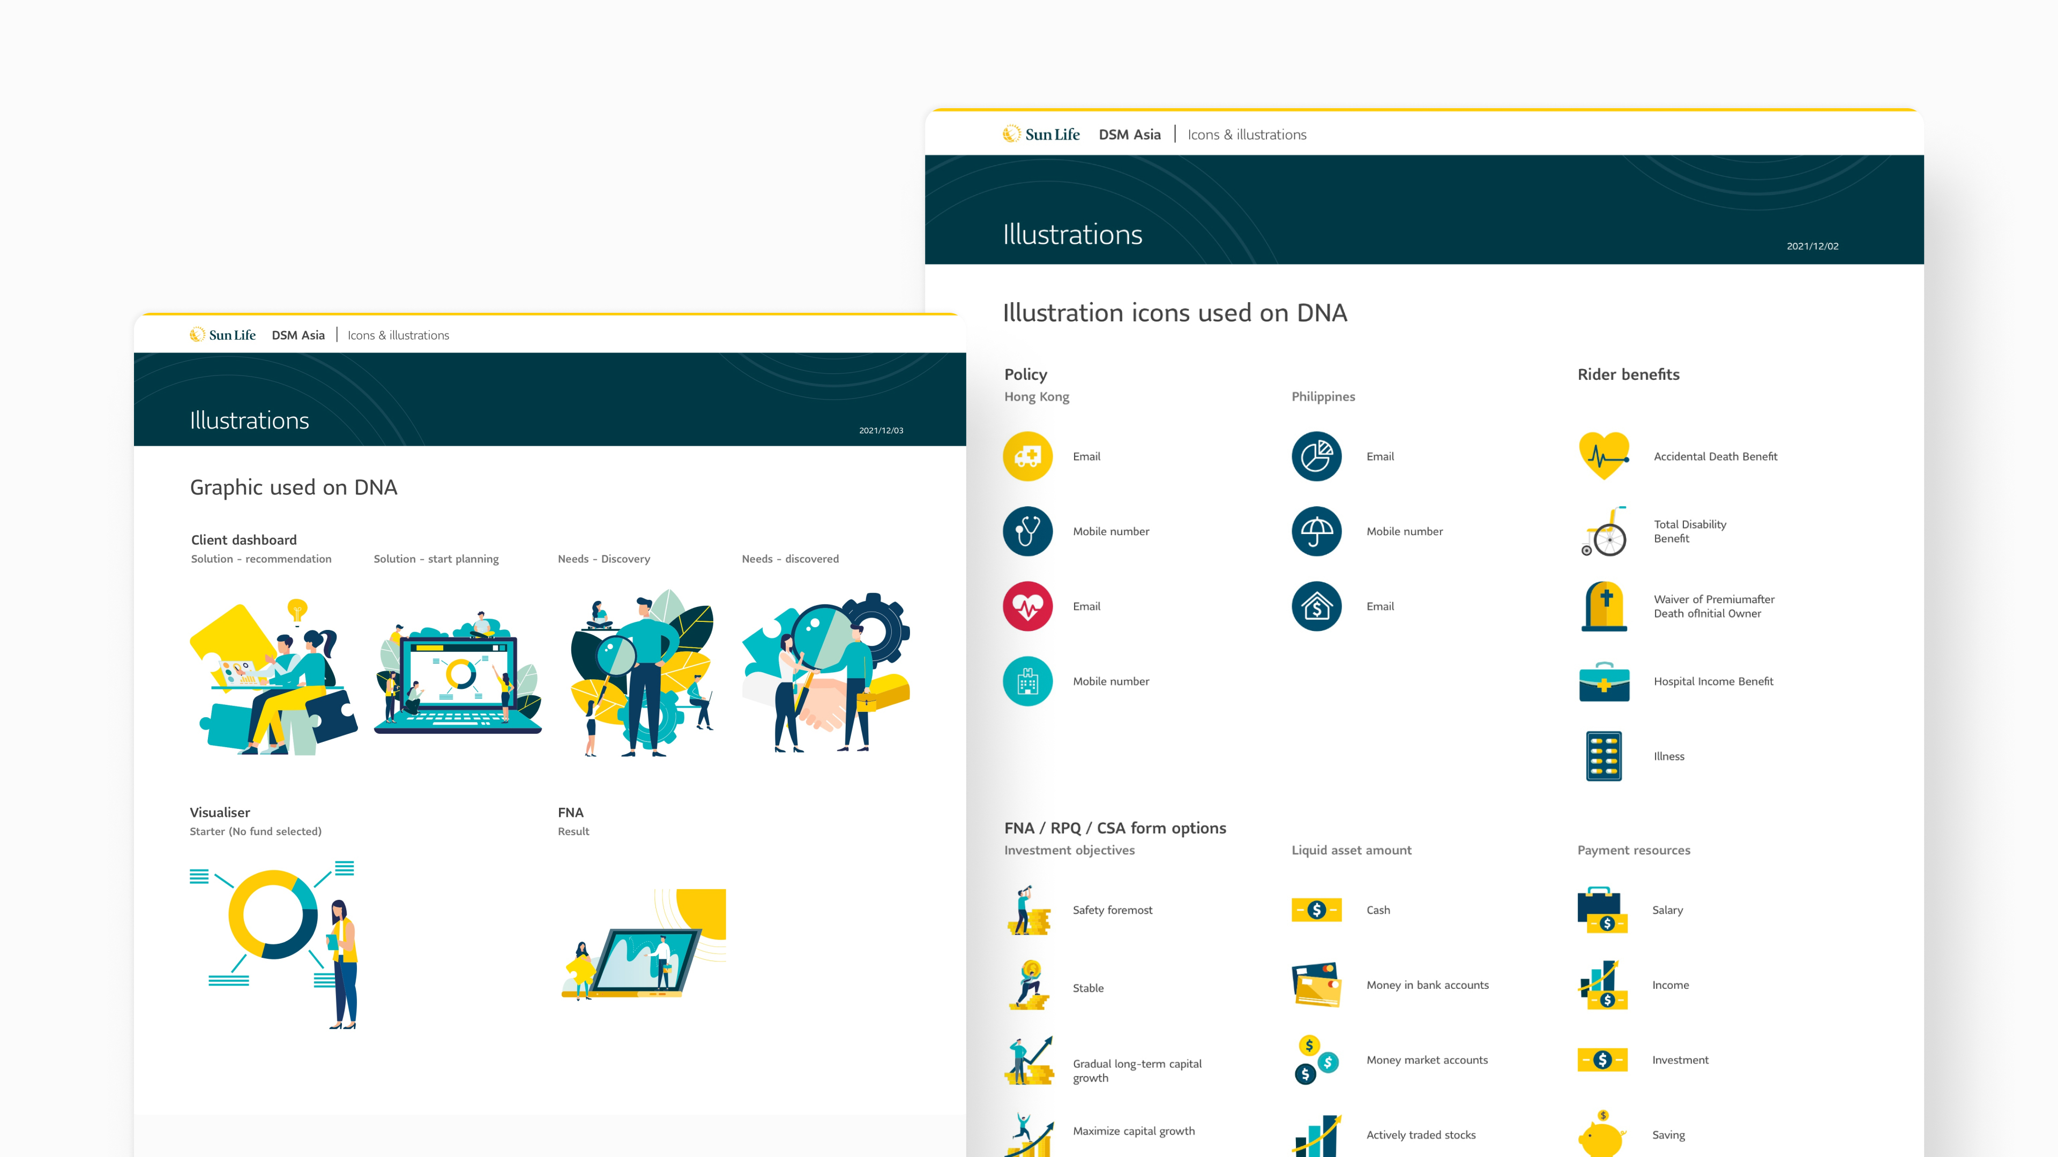The image size is (2058, 1157).
Task: Click the Maximize capital growth icon
Action: 1029,1134
